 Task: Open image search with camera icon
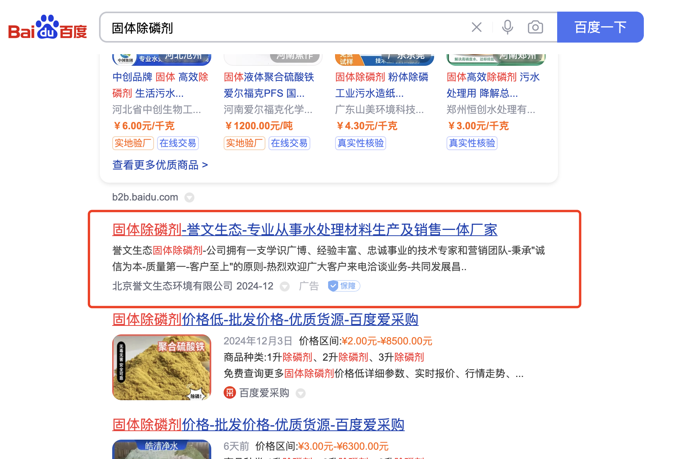[535, 27]
